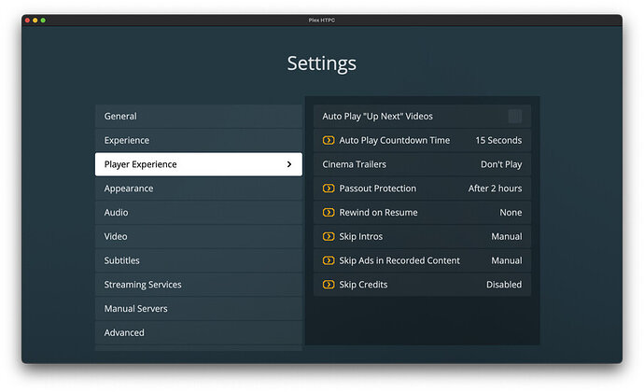Click the Plex HTPC window title
This screenshot has height=392, width=644.
click(x=322, y=21)
